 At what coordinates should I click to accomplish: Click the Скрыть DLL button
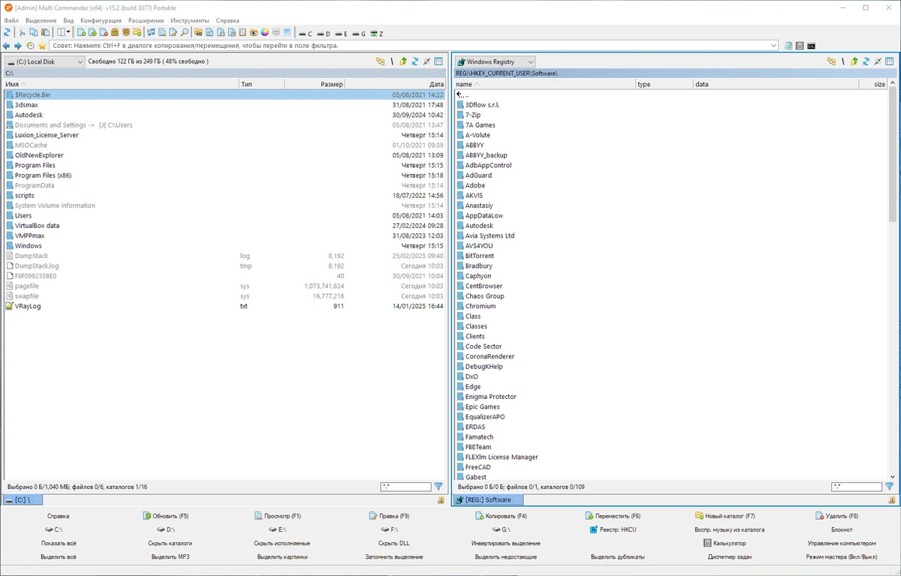tap(394, 543)
